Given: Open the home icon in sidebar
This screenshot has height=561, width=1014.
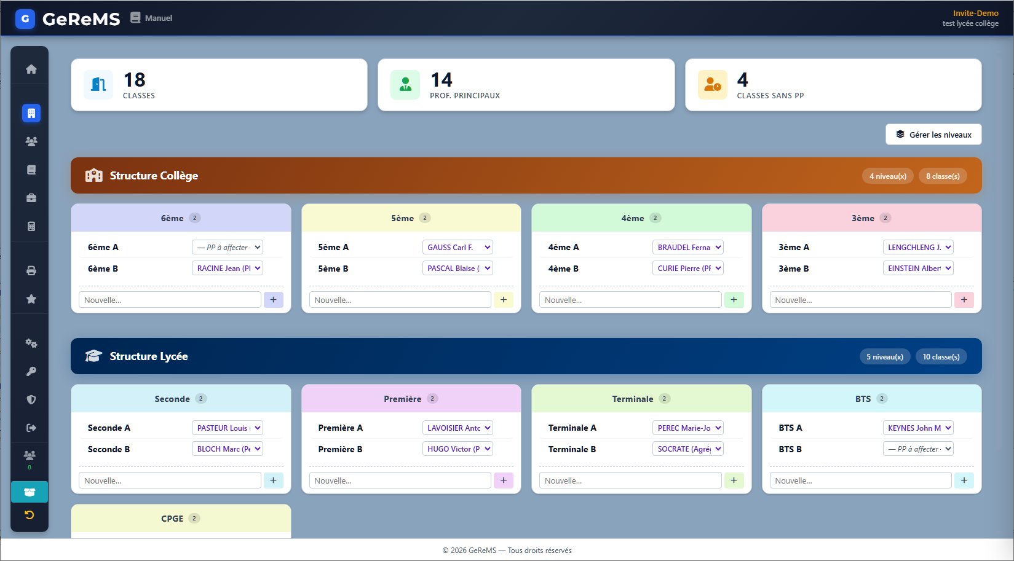Looking at the screenshot, I should pos(31,69).
